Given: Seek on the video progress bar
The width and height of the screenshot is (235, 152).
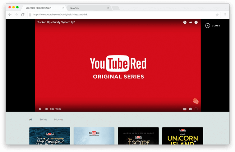Looking at the screenshot, I should tap(118, 106).
